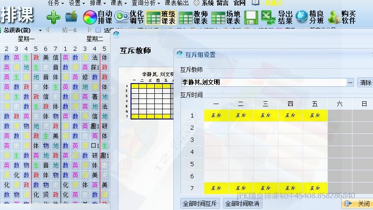This screenshot has height=210, width=373.
Task: Click the 口1 cell in the timetable
Action: click(95, 146)
